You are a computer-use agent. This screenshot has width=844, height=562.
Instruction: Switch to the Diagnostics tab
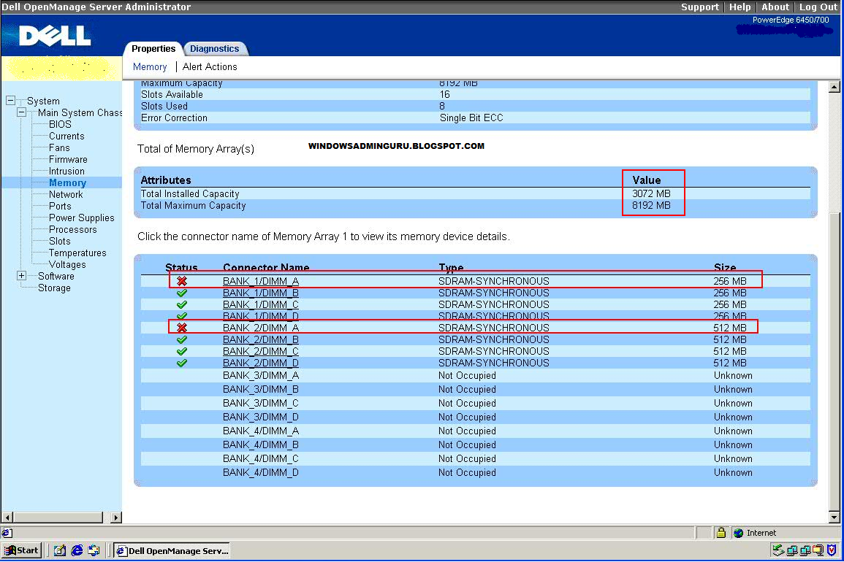[x=216, y=49]
